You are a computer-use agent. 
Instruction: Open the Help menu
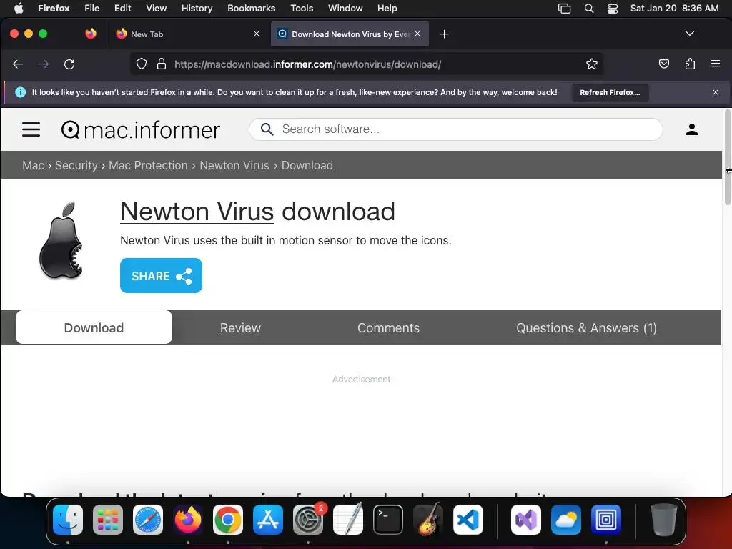click(x=387, y=9)
